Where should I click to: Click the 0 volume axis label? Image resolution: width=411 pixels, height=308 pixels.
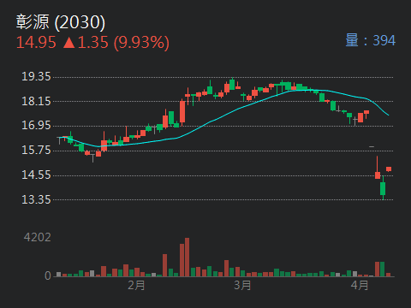[x=48, y=275]
